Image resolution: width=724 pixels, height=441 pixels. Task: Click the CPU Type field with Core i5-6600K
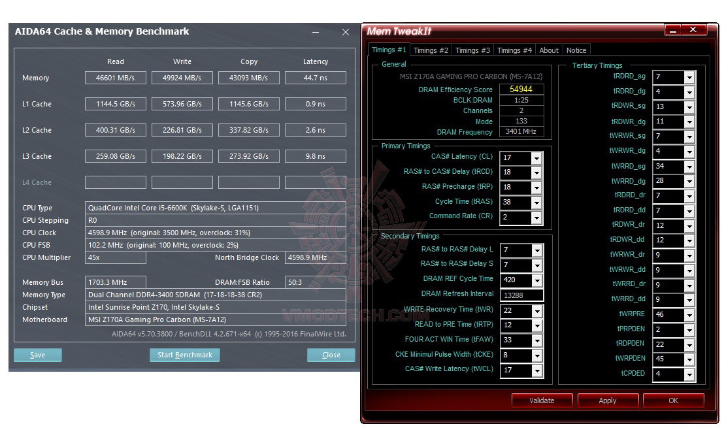216,208
